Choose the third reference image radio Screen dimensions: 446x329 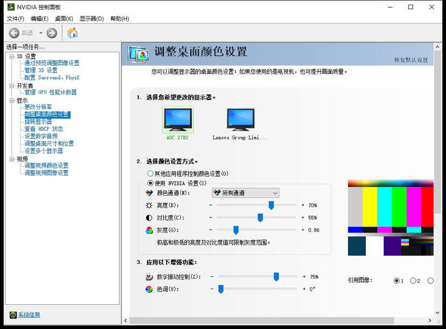430,281
